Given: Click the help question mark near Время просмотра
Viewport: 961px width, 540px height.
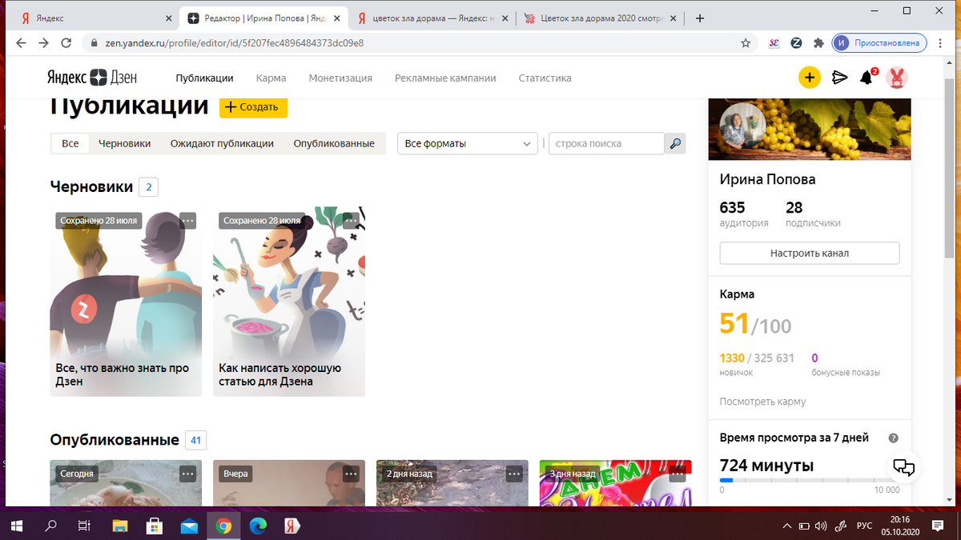Looking at the screenshot, I should (x=894, y=438).
